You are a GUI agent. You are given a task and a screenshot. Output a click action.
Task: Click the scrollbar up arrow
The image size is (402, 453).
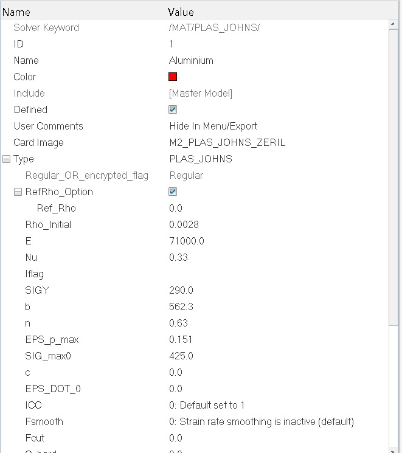(x=393, y=24)
